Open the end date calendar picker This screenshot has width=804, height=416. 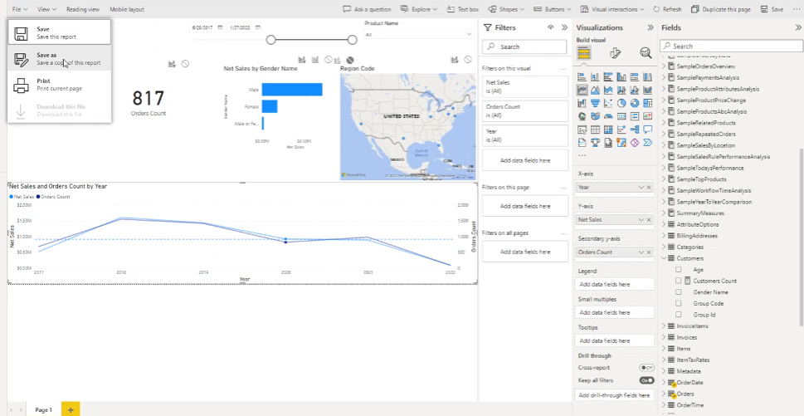pyautogui.click(x=258, y=27)
